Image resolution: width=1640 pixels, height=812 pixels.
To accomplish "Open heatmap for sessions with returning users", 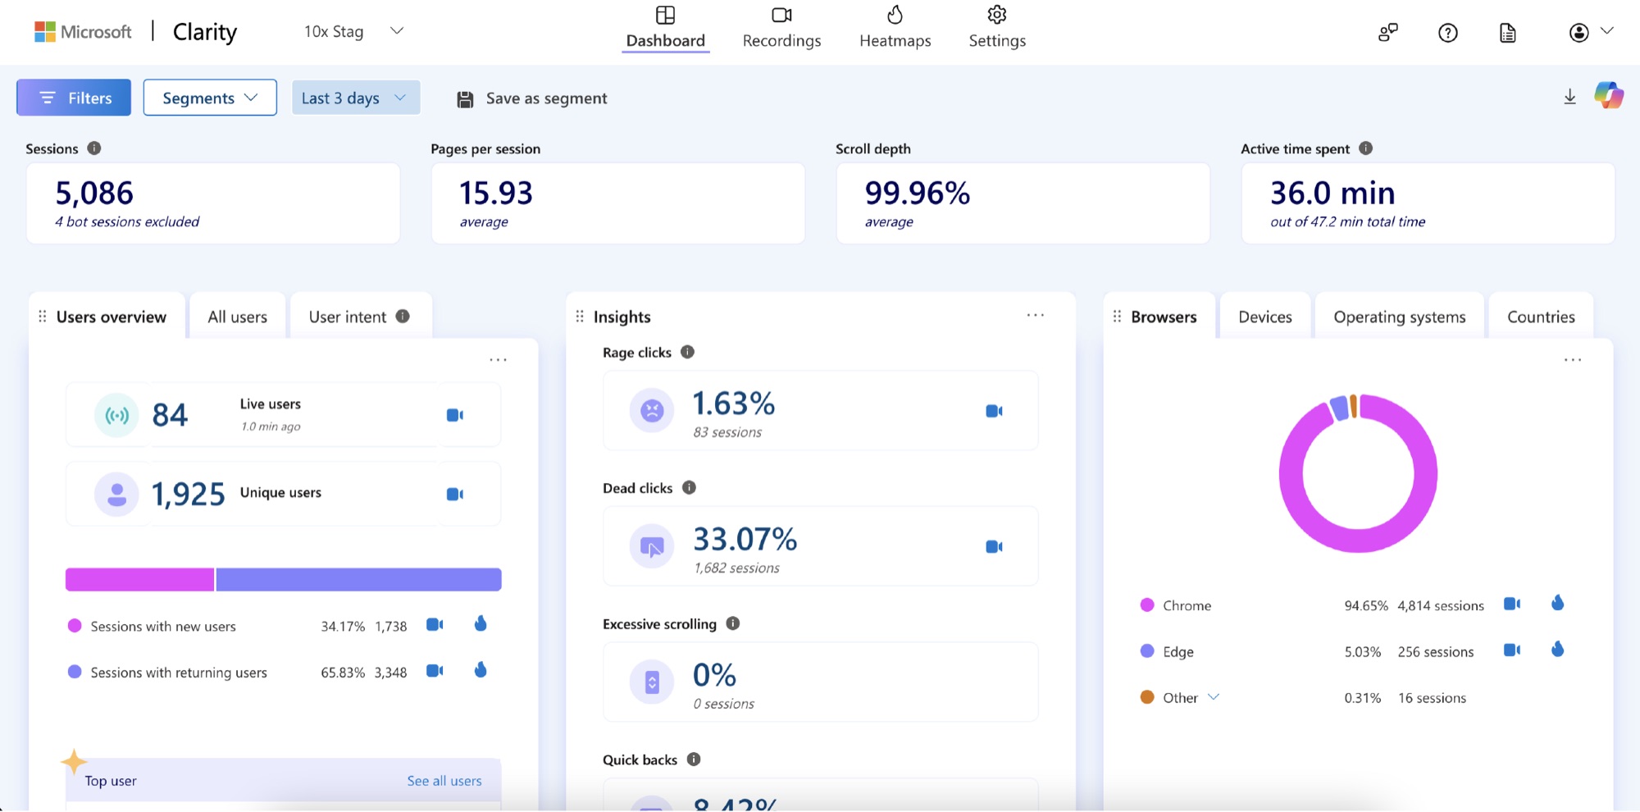I will pos(481,670).
